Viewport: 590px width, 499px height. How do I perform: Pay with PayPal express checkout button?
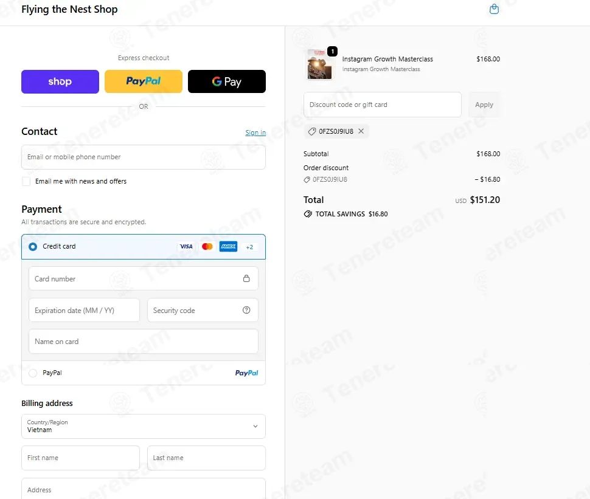click(x=144, y=81)
